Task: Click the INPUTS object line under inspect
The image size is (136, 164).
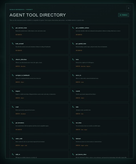Action: [x=20, y=98]
